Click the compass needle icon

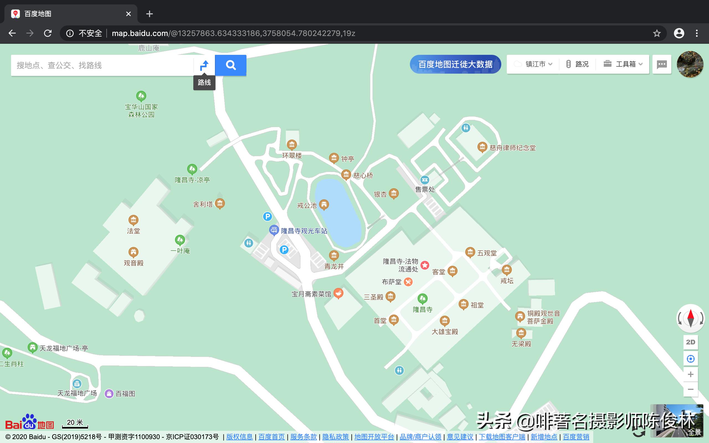click(x=691, y=318)
